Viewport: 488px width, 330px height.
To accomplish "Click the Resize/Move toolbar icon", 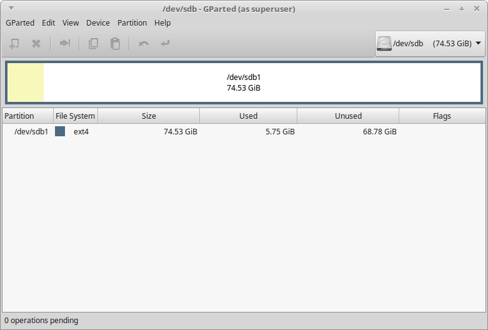I will point(65,43).
